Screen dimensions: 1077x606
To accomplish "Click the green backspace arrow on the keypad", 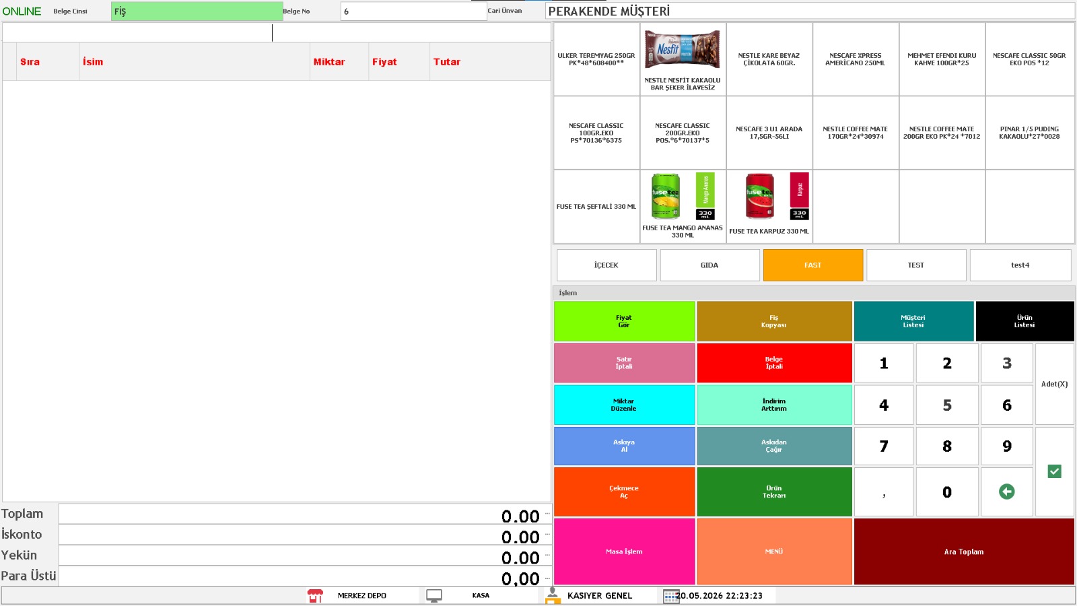I will pos(1006,492).
